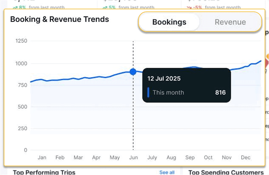Click the Jun axis label
Image resolution: width=269 pixels, height=175 pixels.
(133, 158)
